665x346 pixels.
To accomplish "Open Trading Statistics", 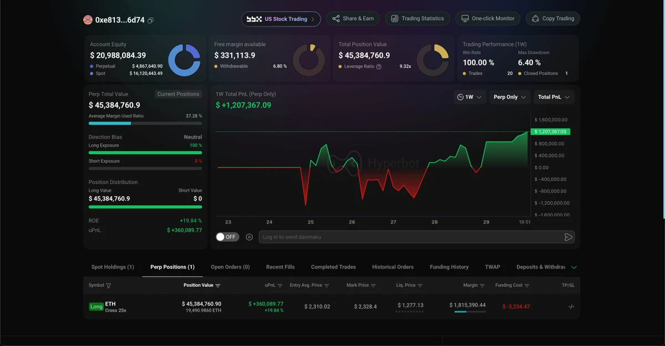I will click(x=417, y=19).
